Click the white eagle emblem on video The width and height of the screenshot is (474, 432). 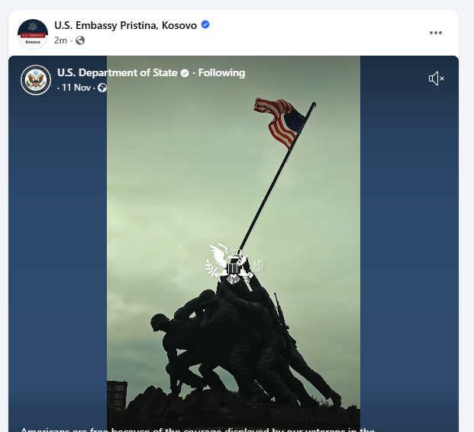234,264
